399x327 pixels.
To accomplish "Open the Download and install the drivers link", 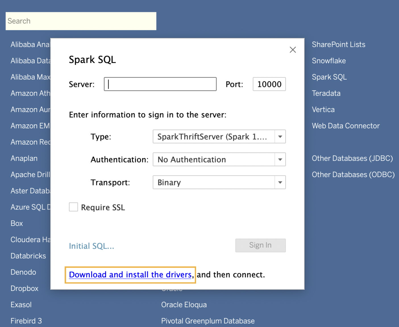I will [130, 274].
